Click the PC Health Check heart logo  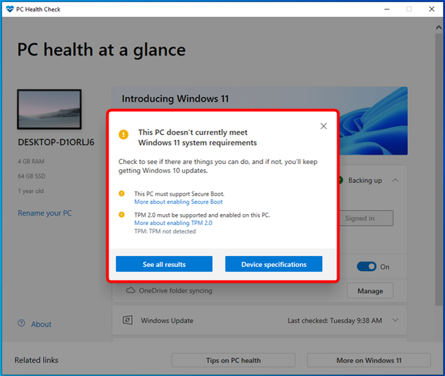10,9
